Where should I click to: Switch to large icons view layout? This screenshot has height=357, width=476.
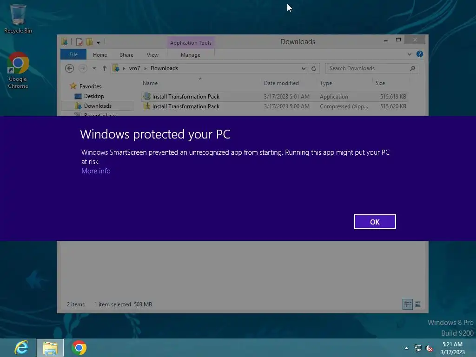(418, 304)
